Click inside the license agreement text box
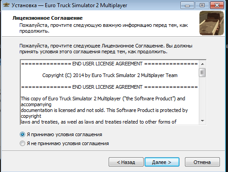This screenshot has height=172, width=228. coord(110,92)
